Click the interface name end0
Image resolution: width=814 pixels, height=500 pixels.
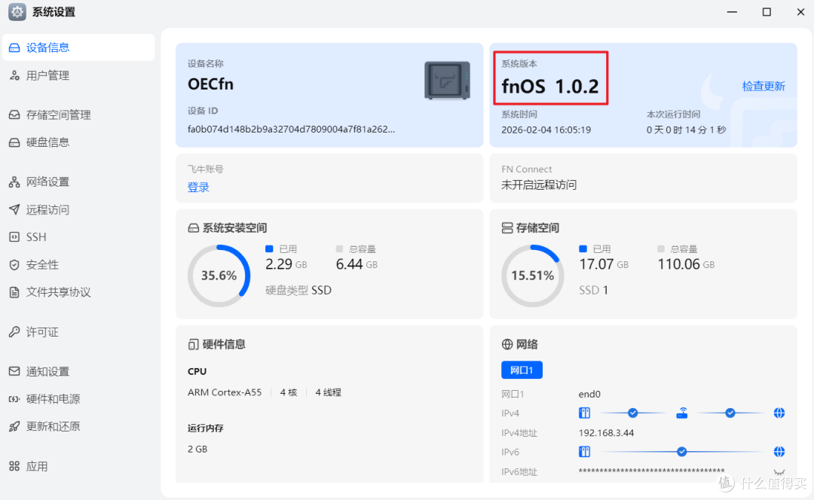point(589,394)
